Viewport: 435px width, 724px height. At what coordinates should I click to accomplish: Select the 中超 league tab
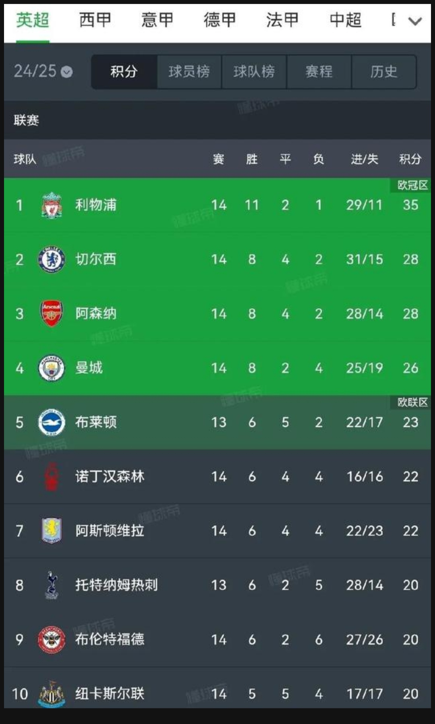(x=345, y=21)
